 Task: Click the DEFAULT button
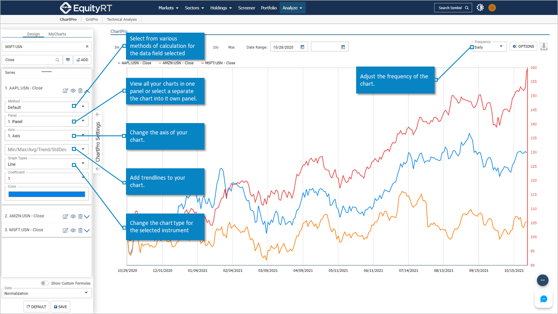click(36, 307)
